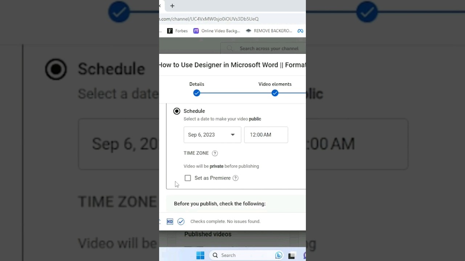Click the Details step checkmark circle

pos(197,93)
